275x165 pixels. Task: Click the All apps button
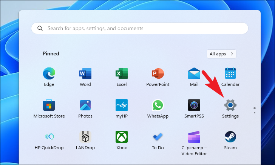pos(221,54)
